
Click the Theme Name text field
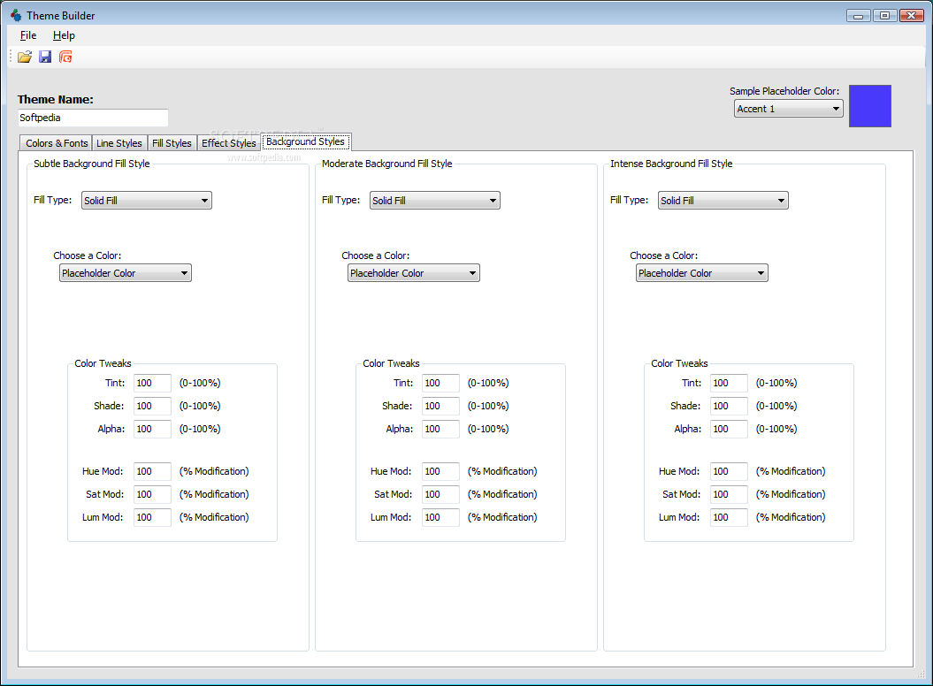(x=93, y=118)
